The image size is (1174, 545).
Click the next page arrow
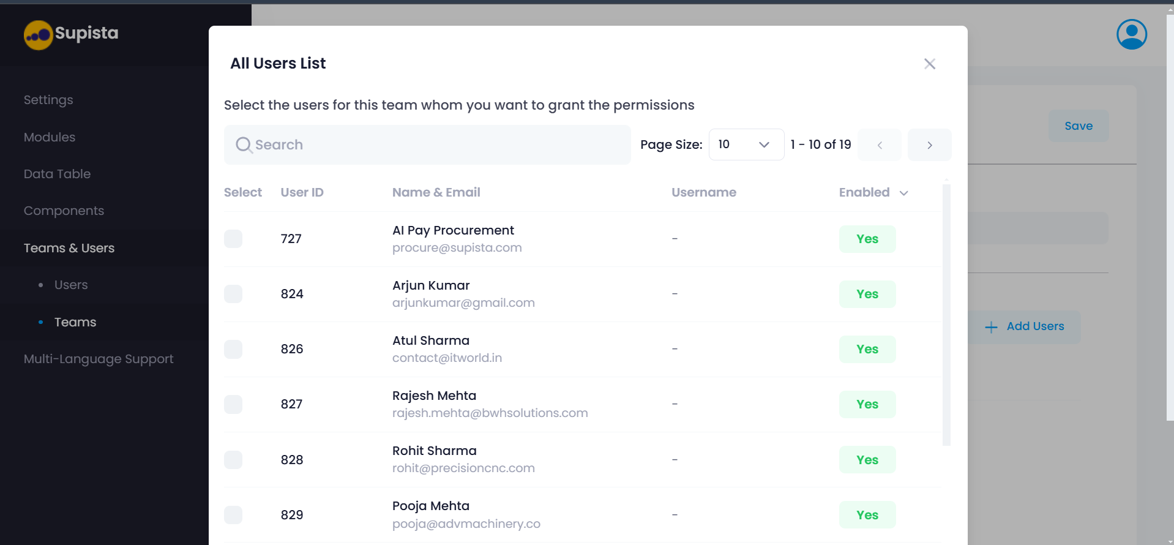click(x=929, y=145)
